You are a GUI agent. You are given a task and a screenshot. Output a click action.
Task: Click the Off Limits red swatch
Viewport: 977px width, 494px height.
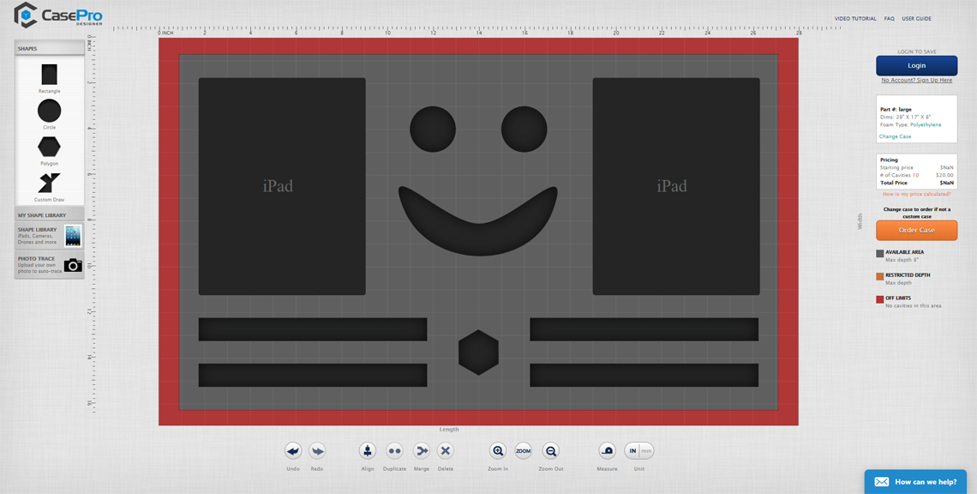(x=880, y=299)
